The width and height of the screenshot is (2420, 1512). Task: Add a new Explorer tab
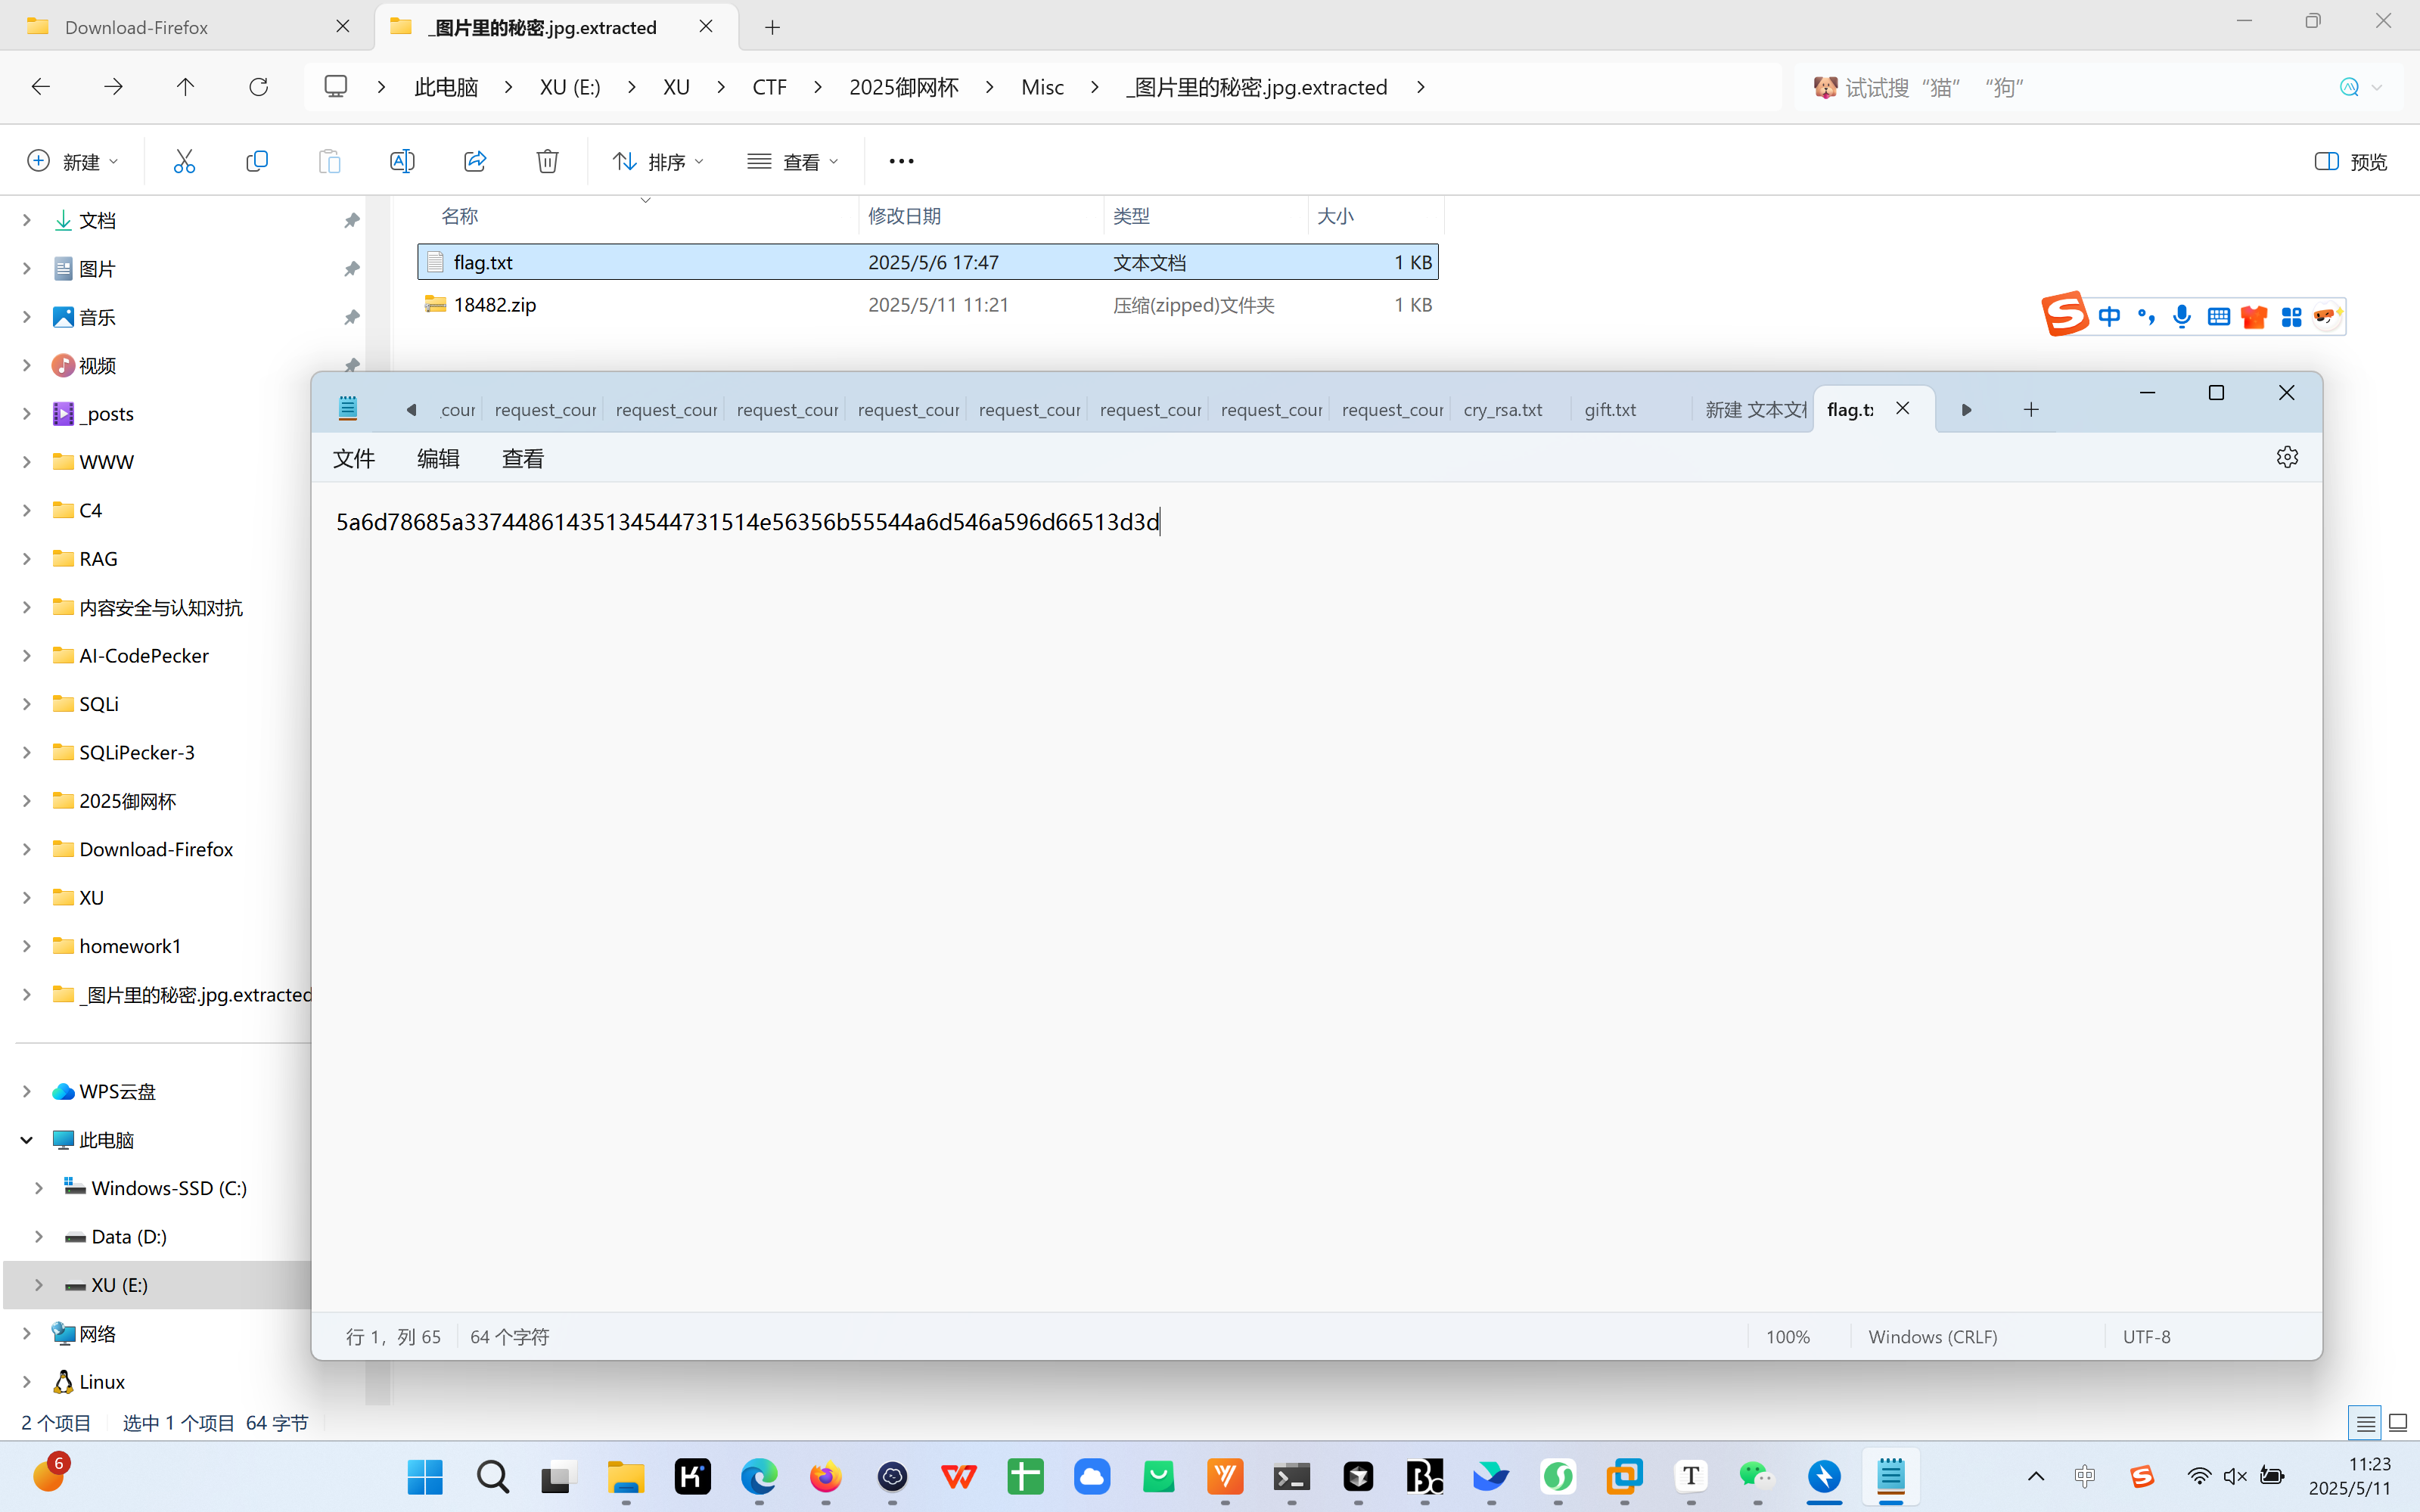click(772, 27)
